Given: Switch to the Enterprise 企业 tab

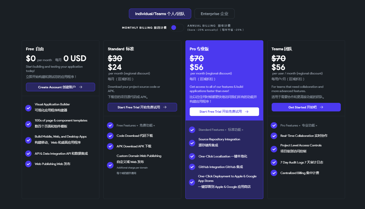Looking at the screenshot, I should 214,14.
